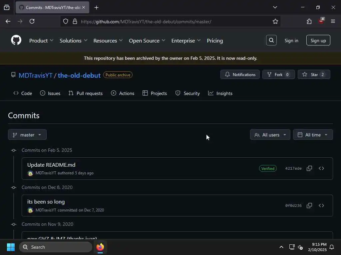
Task: Click commit hash 4217ede
Action: (x=293, y=168)
